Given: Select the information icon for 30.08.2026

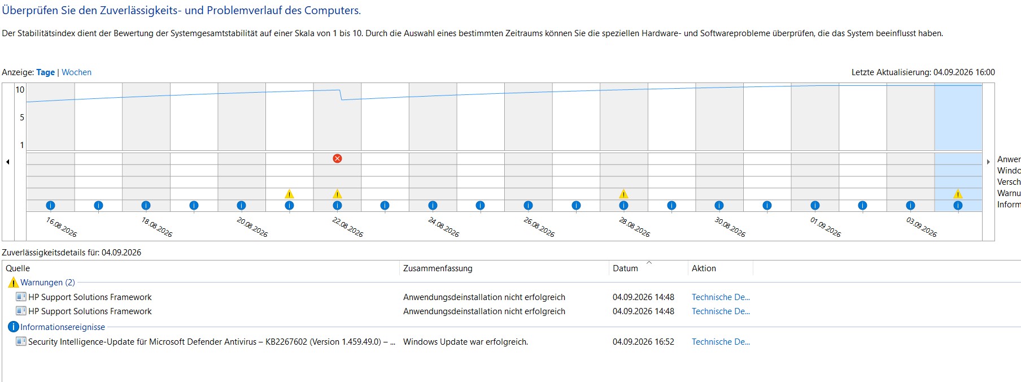Looking at the screenshot, I should point(719,205).
